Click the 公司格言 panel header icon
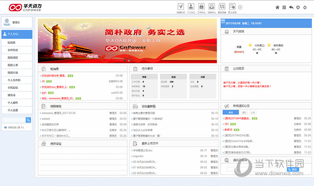Viewport: 314px width, 186px height. [227, 68]
